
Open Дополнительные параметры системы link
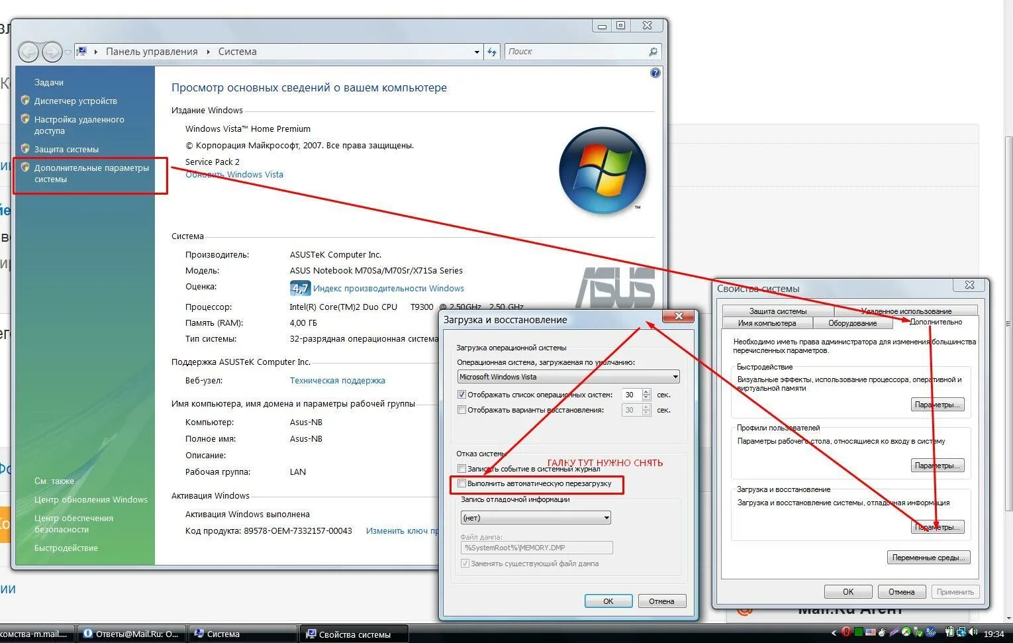[91, 173]
